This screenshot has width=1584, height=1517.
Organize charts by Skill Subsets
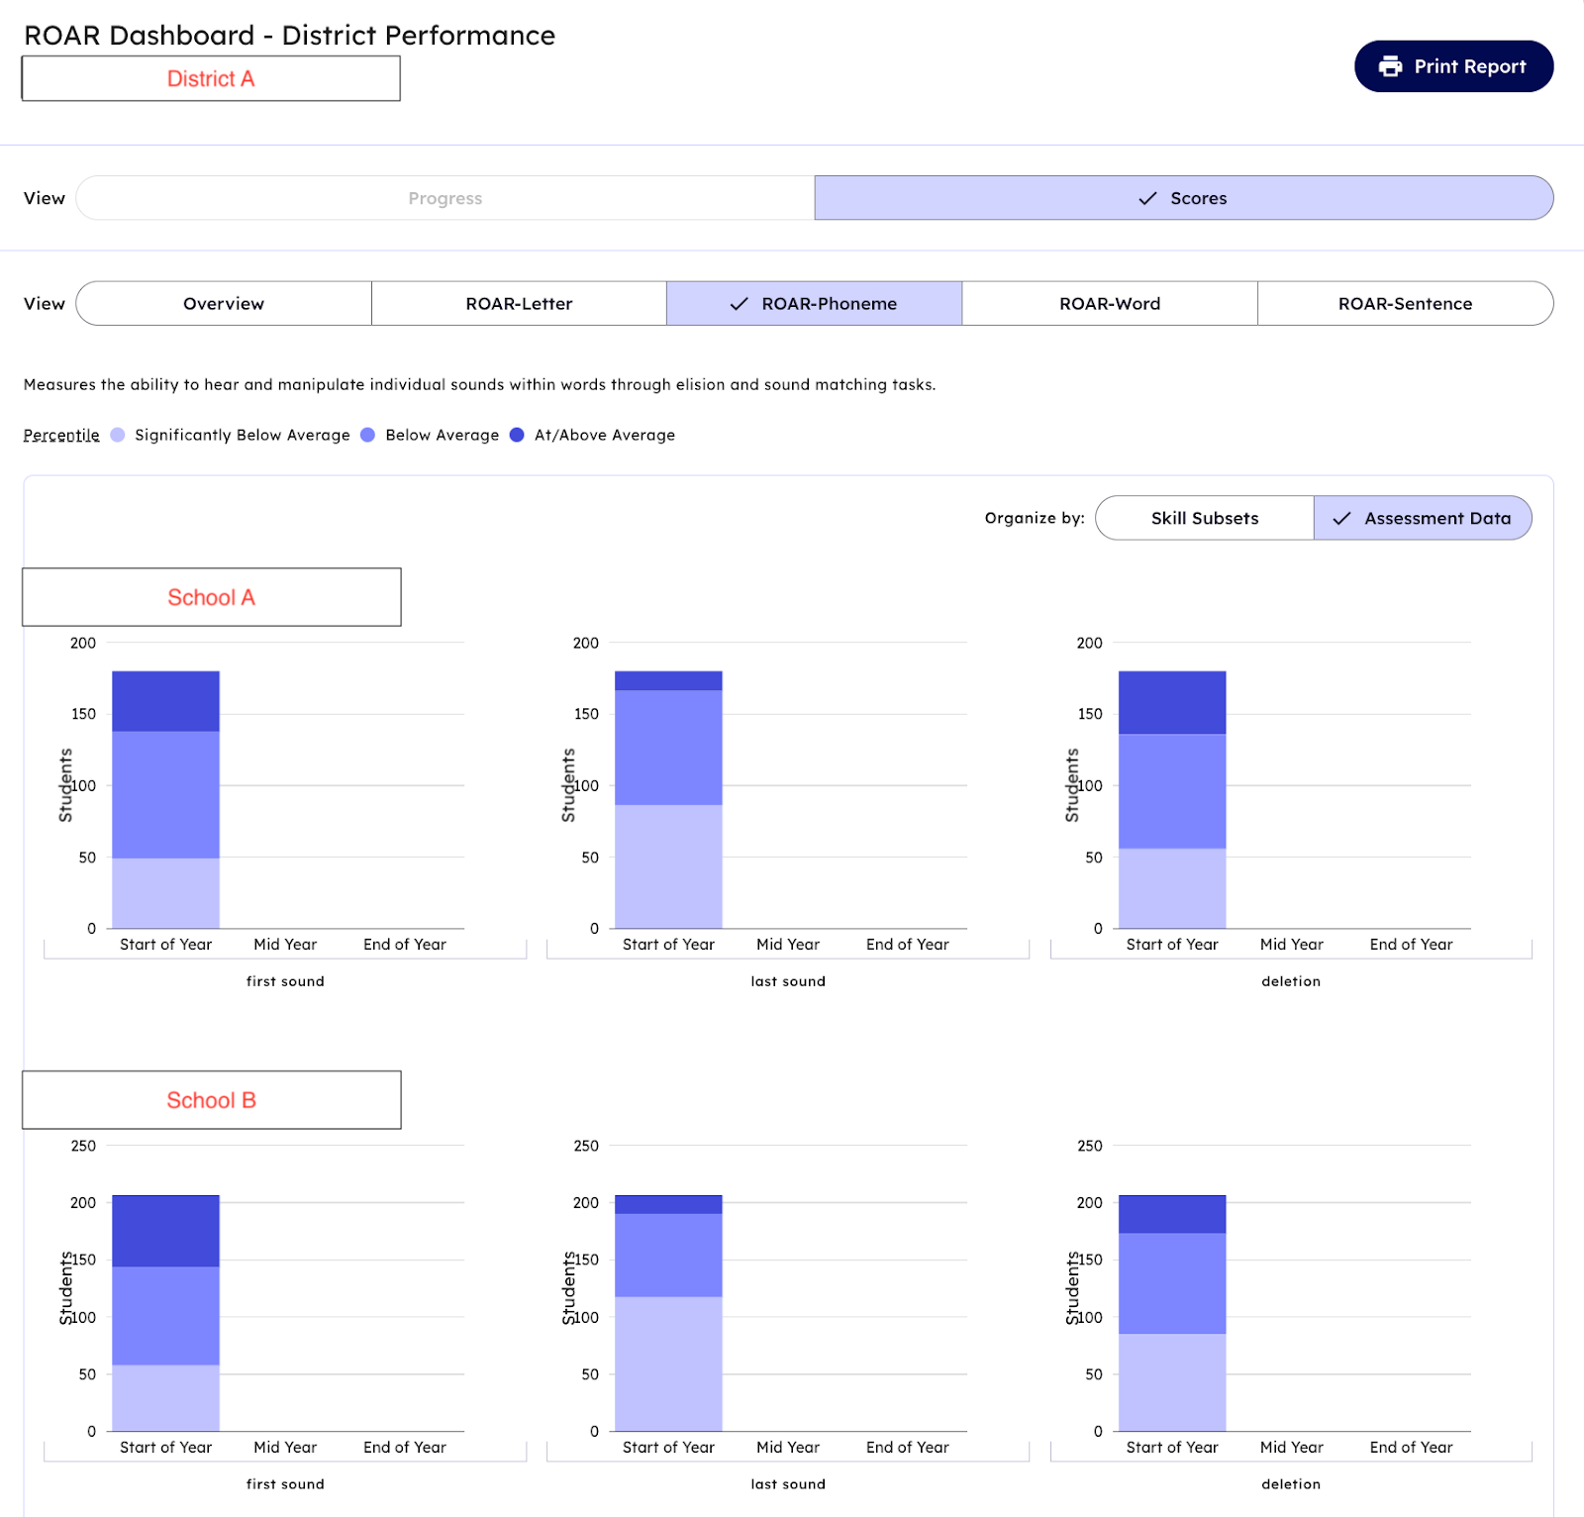[x=1204, y=519]
